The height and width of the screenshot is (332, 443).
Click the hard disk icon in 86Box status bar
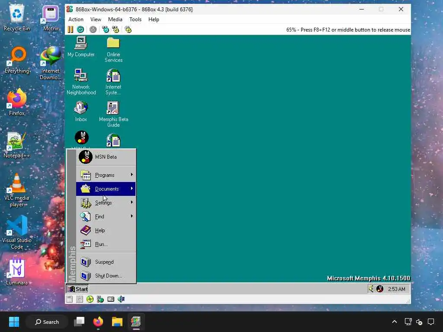[111, 299]
